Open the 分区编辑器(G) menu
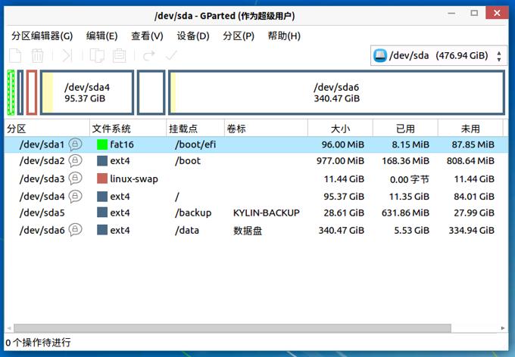The image size is (515, 357). pos(42,36)
